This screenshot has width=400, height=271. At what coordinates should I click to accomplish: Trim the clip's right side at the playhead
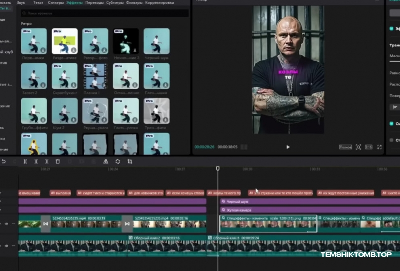47,162
